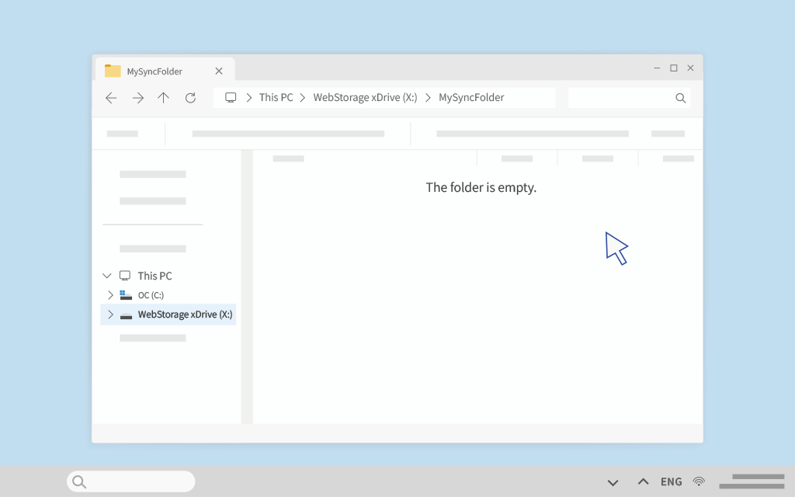
Task: Click the monitor icon in address bar
Action: [231, 97]
